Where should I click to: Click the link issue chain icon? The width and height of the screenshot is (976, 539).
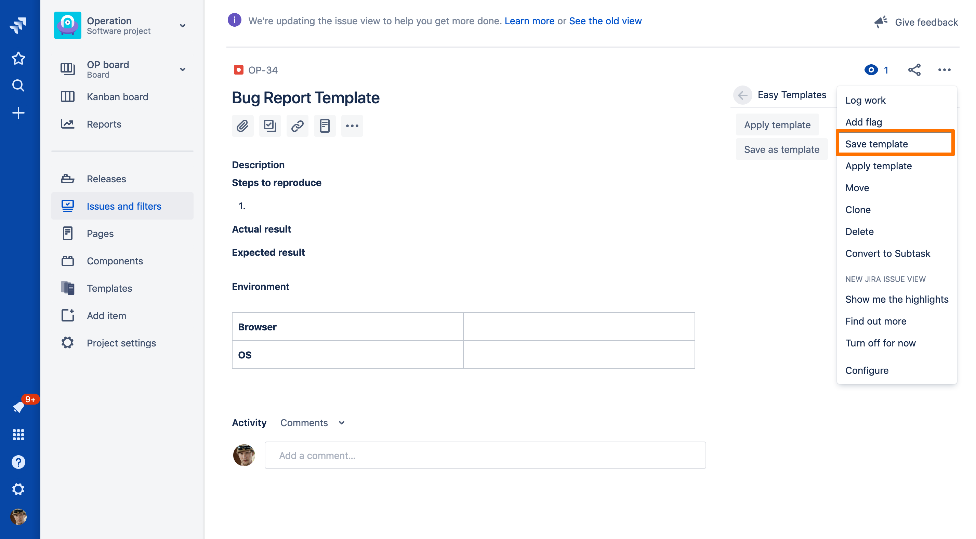[298, 126]
